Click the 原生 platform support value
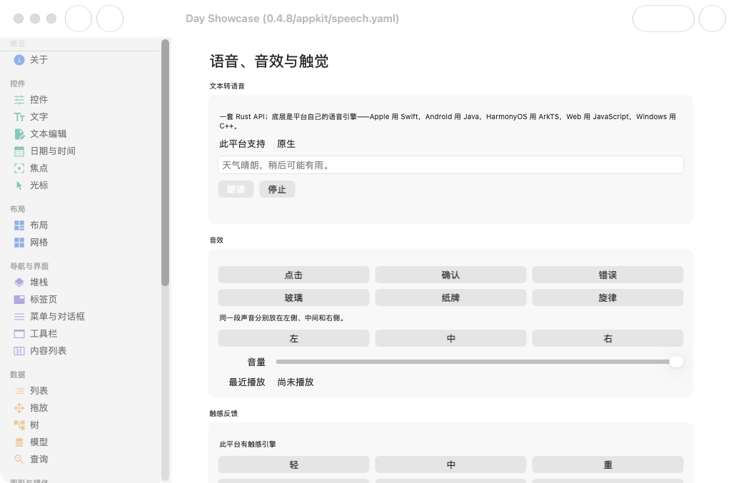Image resolution: width=731 pixels, height=483 pixels. click(286, 144)
